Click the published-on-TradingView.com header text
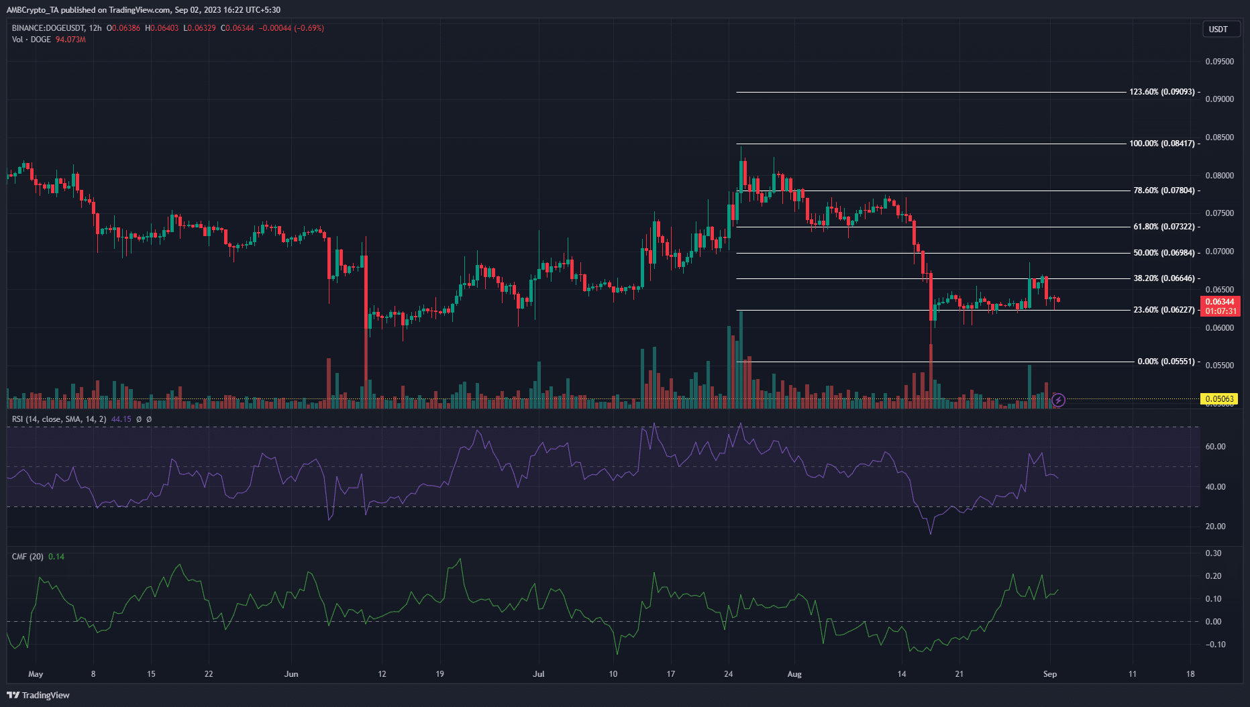This screenshot has width=1250, height=707. coord(144,10)
